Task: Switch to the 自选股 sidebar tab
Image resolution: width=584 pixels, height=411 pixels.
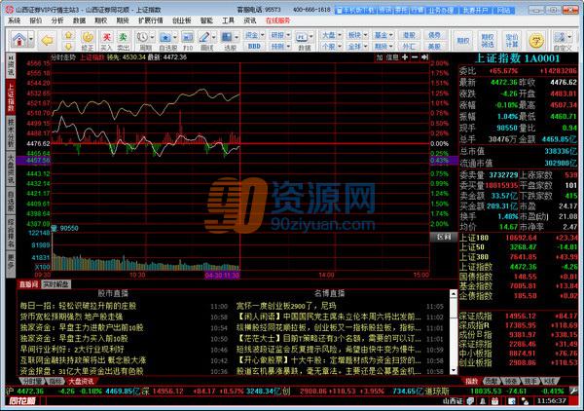Action: point(11,201)
